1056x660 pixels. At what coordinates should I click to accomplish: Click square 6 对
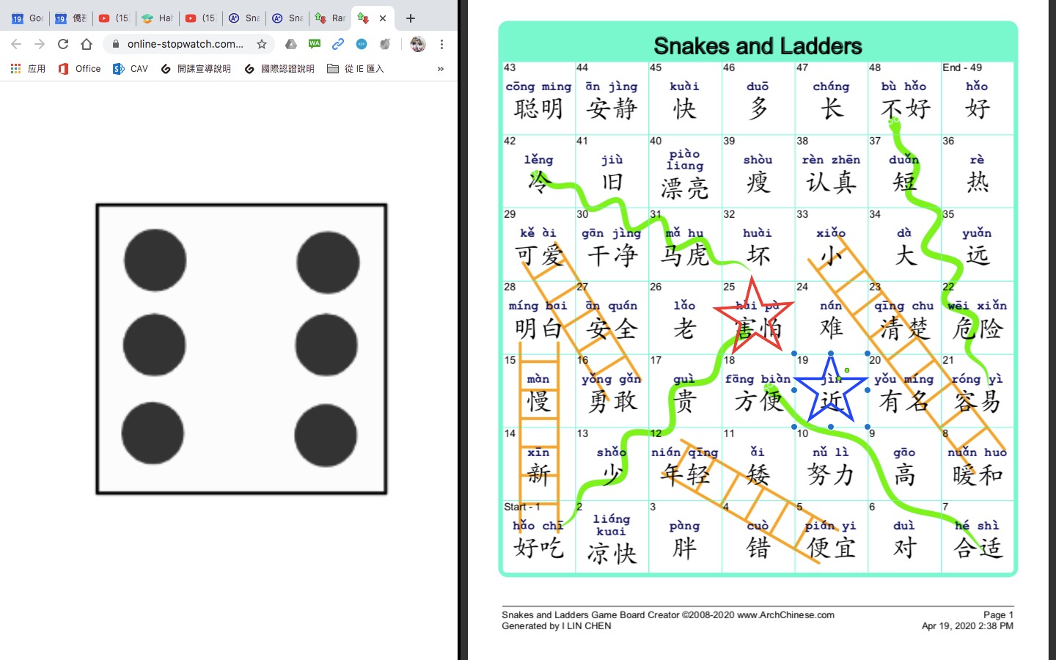pyautogui.click(x=905, y=538)
